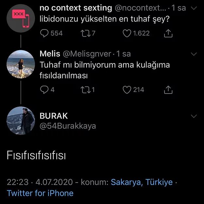Viewport: 204px width, 204px height.
Task: Open the chevron menu on BURAK's tweet
Action: [x=194, y=116]
